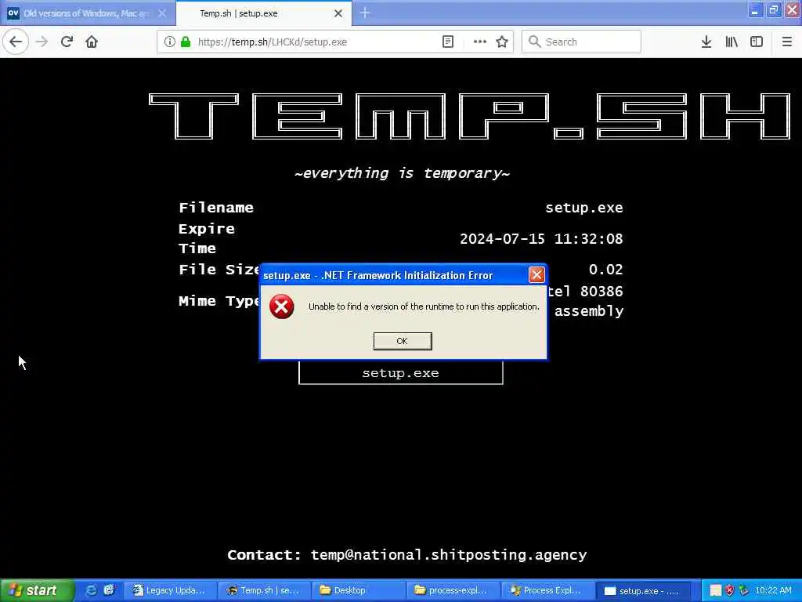Go back to the previous page
Image resolution: width=802 pixels, height=602 pixels.
(16, 42)
